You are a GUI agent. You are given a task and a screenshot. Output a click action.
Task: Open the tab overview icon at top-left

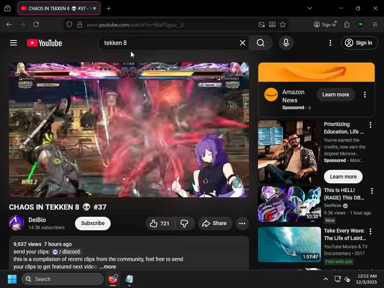[7, 9]
